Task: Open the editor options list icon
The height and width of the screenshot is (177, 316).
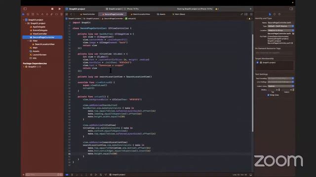Action: pos(251,14)
